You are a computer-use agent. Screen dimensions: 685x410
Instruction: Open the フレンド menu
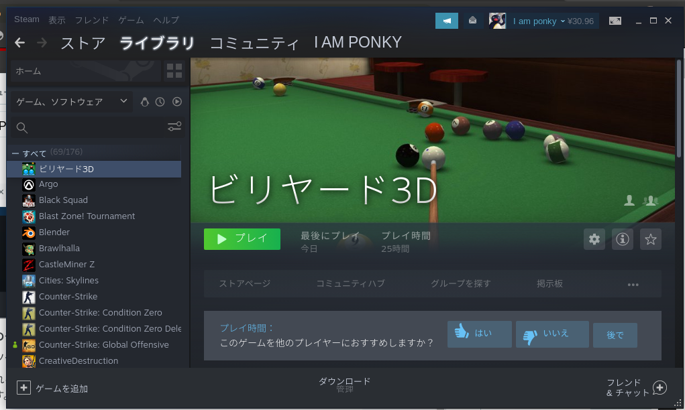click(x=92, y=20)
